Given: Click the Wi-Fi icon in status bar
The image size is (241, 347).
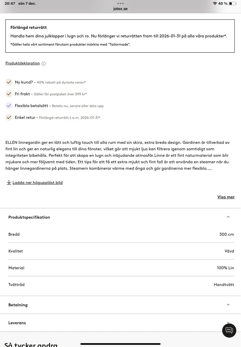Looking at the screenshot, I should (215, 4).
